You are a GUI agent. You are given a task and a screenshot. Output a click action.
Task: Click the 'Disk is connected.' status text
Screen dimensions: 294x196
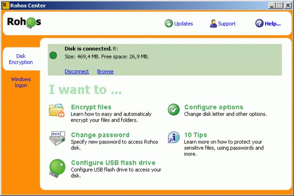(x=88, y=48)
